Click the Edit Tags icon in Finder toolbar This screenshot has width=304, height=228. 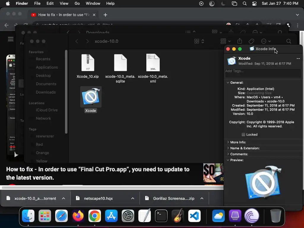(x=251, y=41)
